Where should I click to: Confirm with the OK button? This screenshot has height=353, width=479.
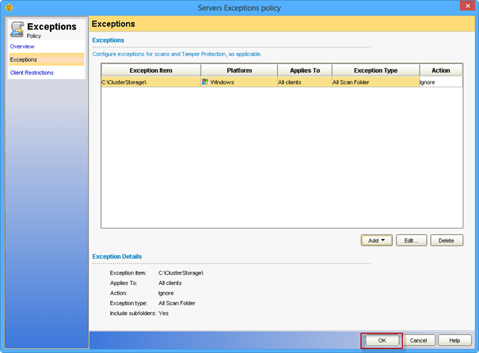tap(382, 340)
